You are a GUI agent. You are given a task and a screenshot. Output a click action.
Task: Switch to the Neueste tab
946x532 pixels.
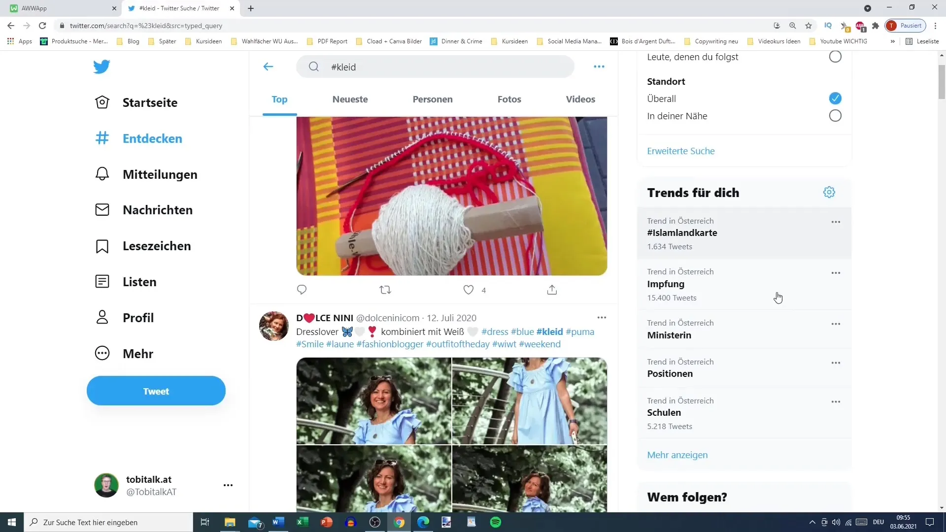point(350,99)
